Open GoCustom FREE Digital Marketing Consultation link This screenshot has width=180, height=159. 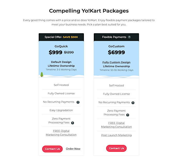116,125
